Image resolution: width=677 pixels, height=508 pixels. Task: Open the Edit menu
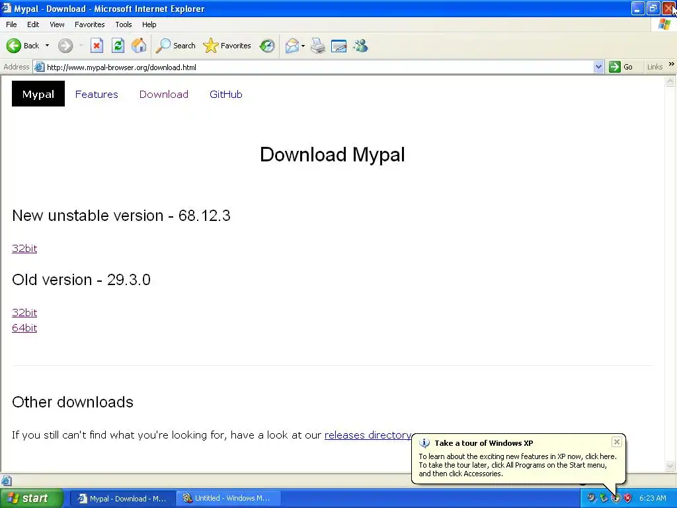[x=33, y=24]
